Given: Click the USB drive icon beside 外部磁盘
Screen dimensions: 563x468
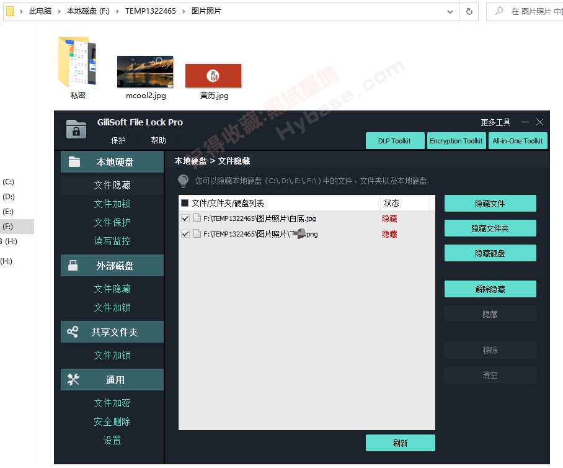Looking at the screenshot, I should click(73, 265).
